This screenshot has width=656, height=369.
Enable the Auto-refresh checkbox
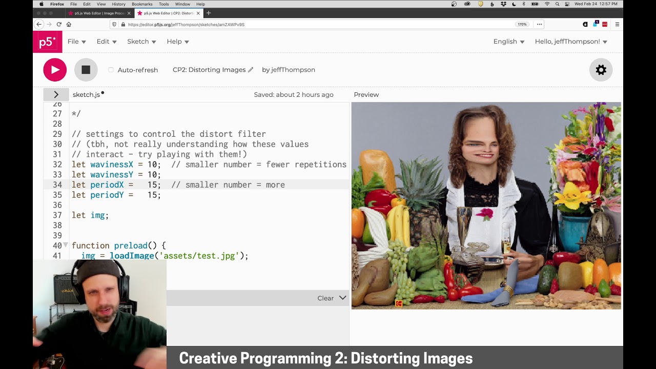pos(111,70)
